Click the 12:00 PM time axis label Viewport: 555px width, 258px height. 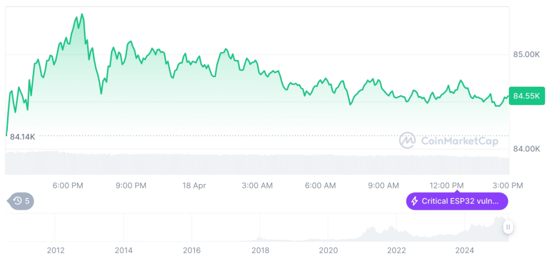tap(447, 185)
